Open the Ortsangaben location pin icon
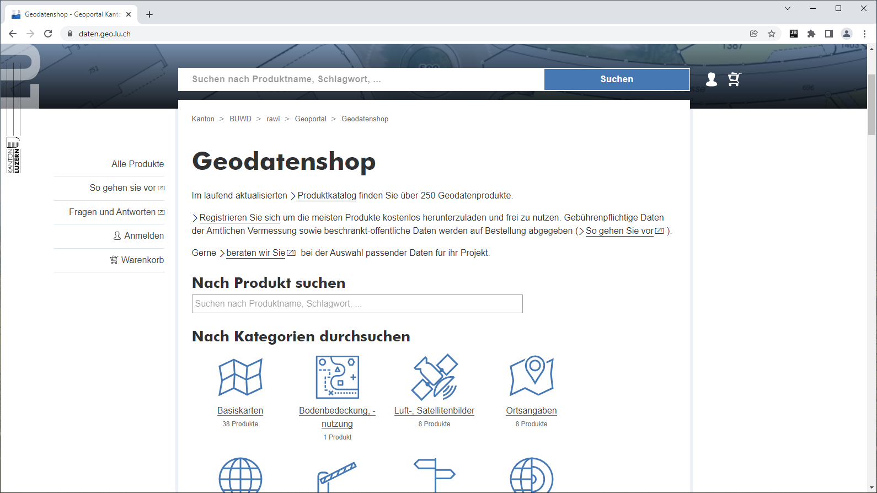 point(531,376)
